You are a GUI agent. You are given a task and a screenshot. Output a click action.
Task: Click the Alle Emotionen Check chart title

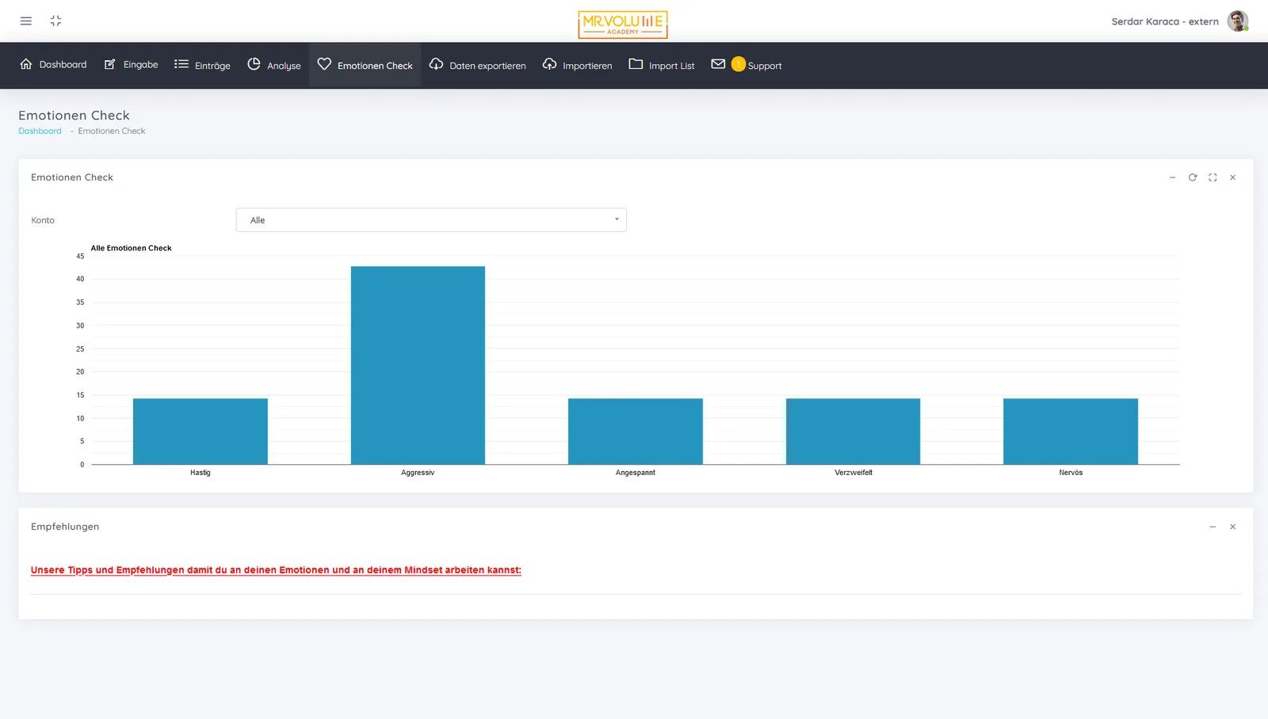(x=131, y=248)
